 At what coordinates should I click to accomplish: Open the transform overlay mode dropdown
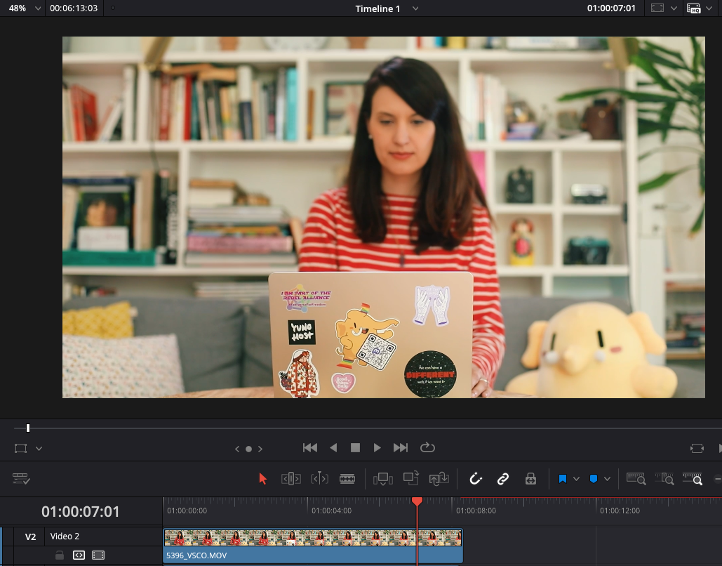39,449
